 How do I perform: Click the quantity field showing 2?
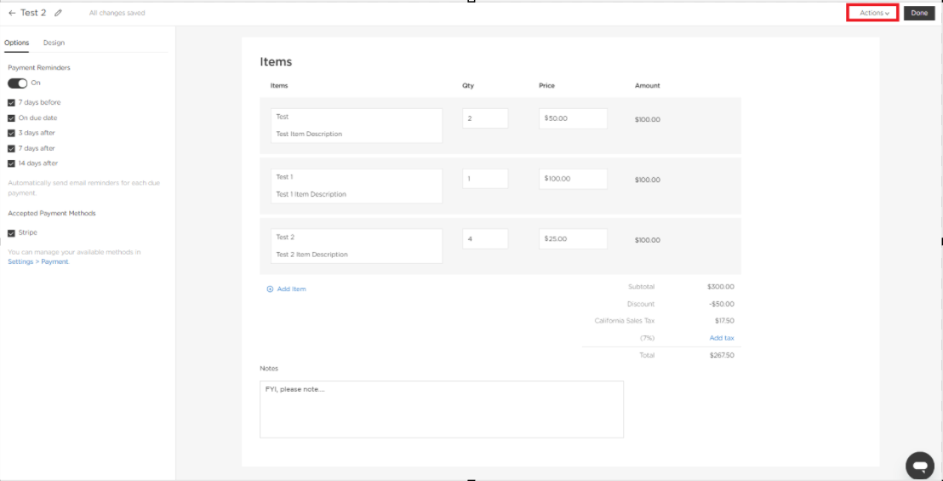point(485,118)
